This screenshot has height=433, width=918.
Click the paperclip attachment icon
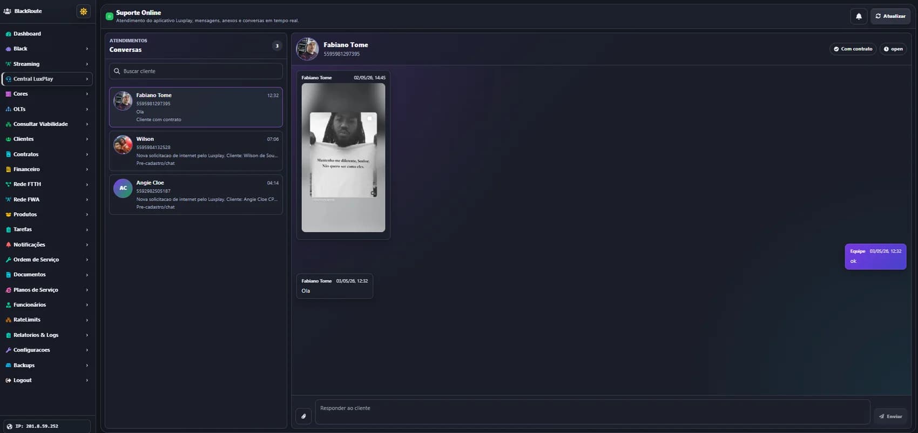tap(303, 416)
